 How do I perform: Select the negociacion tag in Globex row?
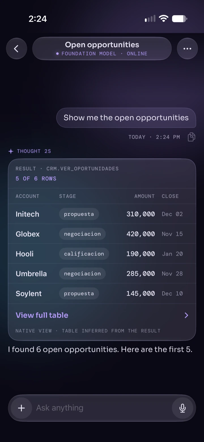[82, 234]
